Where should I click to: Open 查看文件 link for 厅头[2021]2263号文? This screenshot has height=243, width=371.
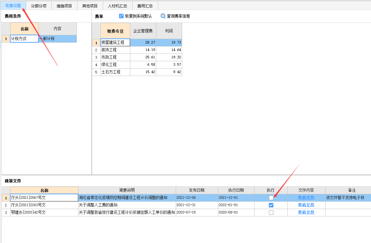click(306, 205)
